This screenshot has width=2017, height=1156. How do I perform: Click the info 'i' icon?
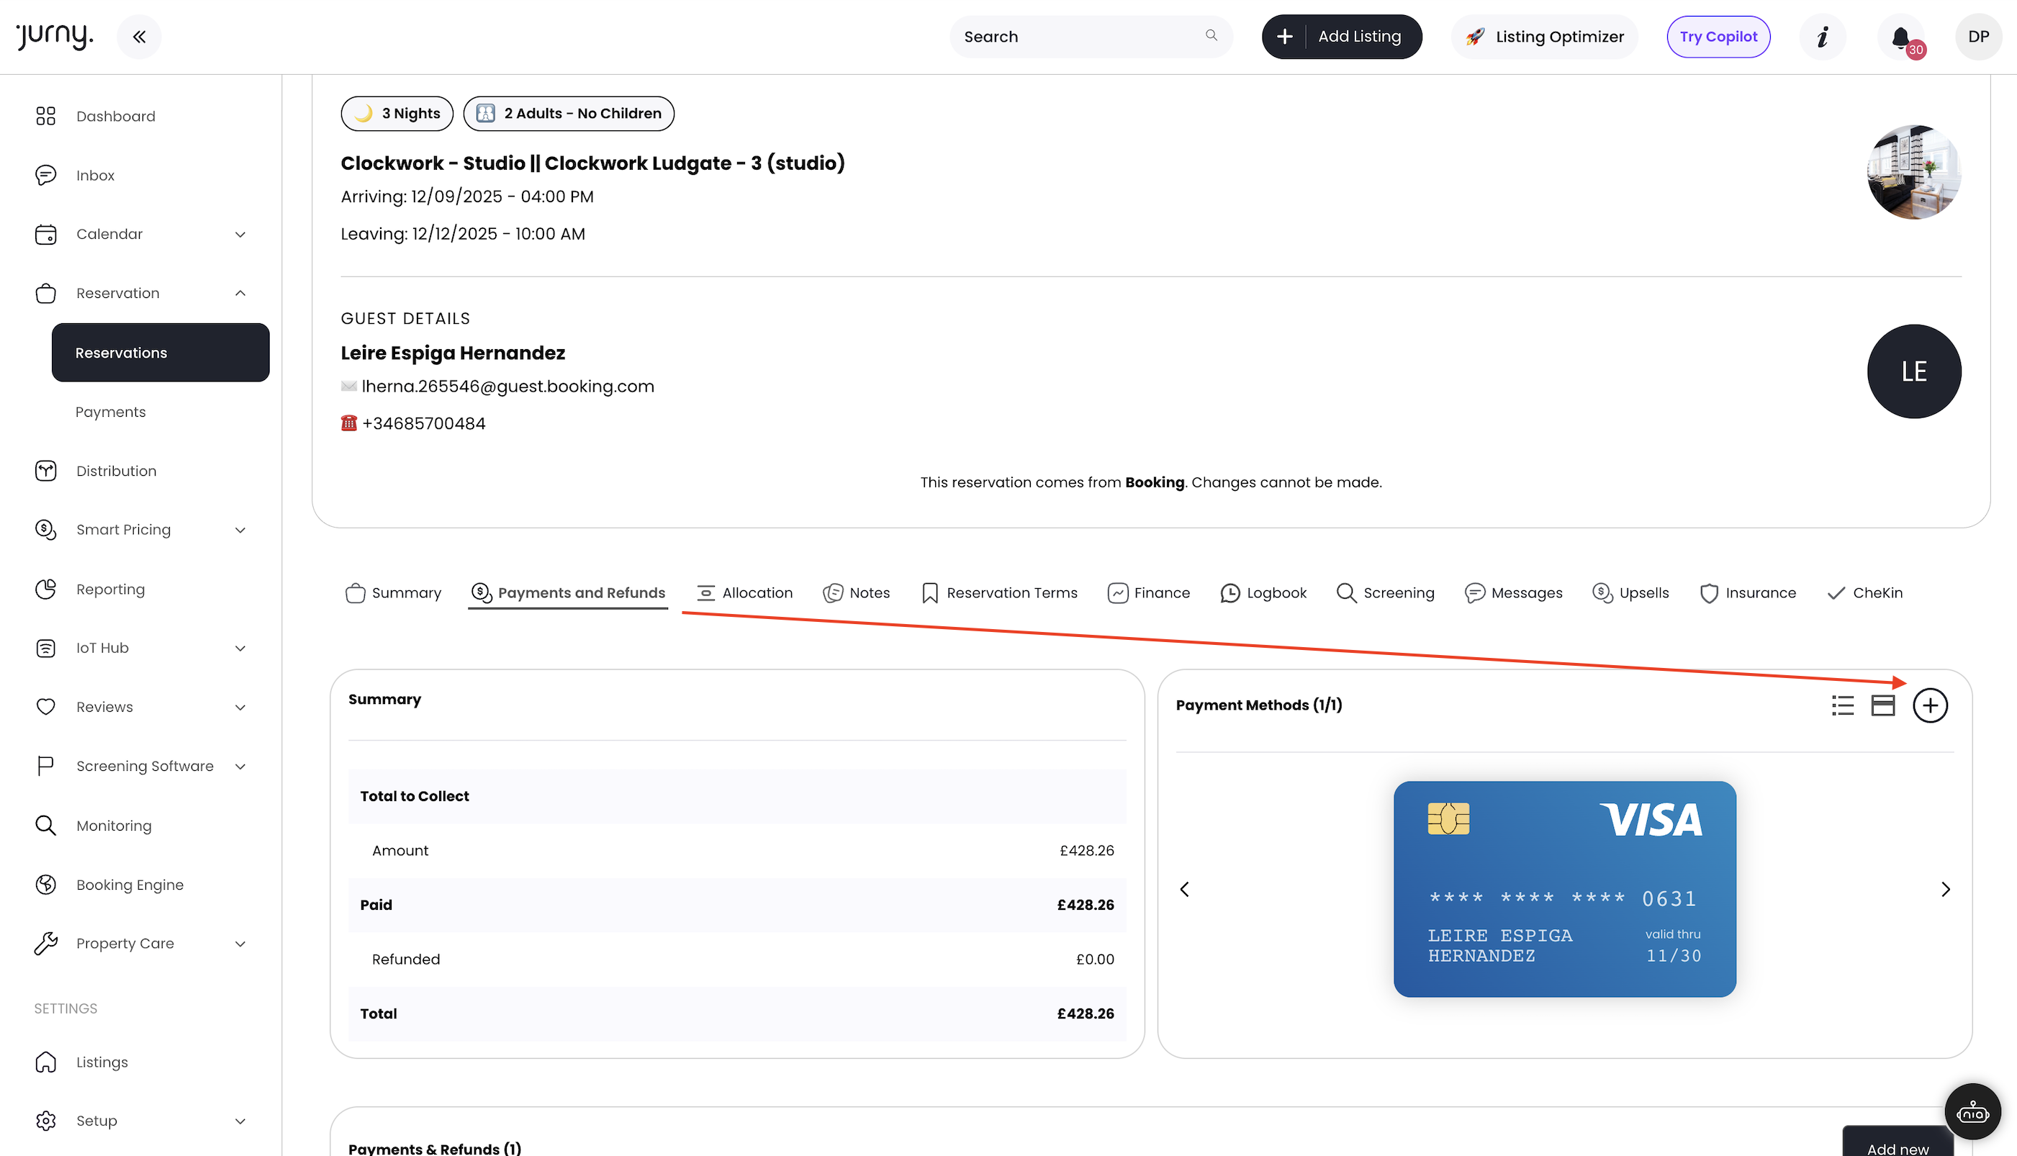pos(1823,37)
